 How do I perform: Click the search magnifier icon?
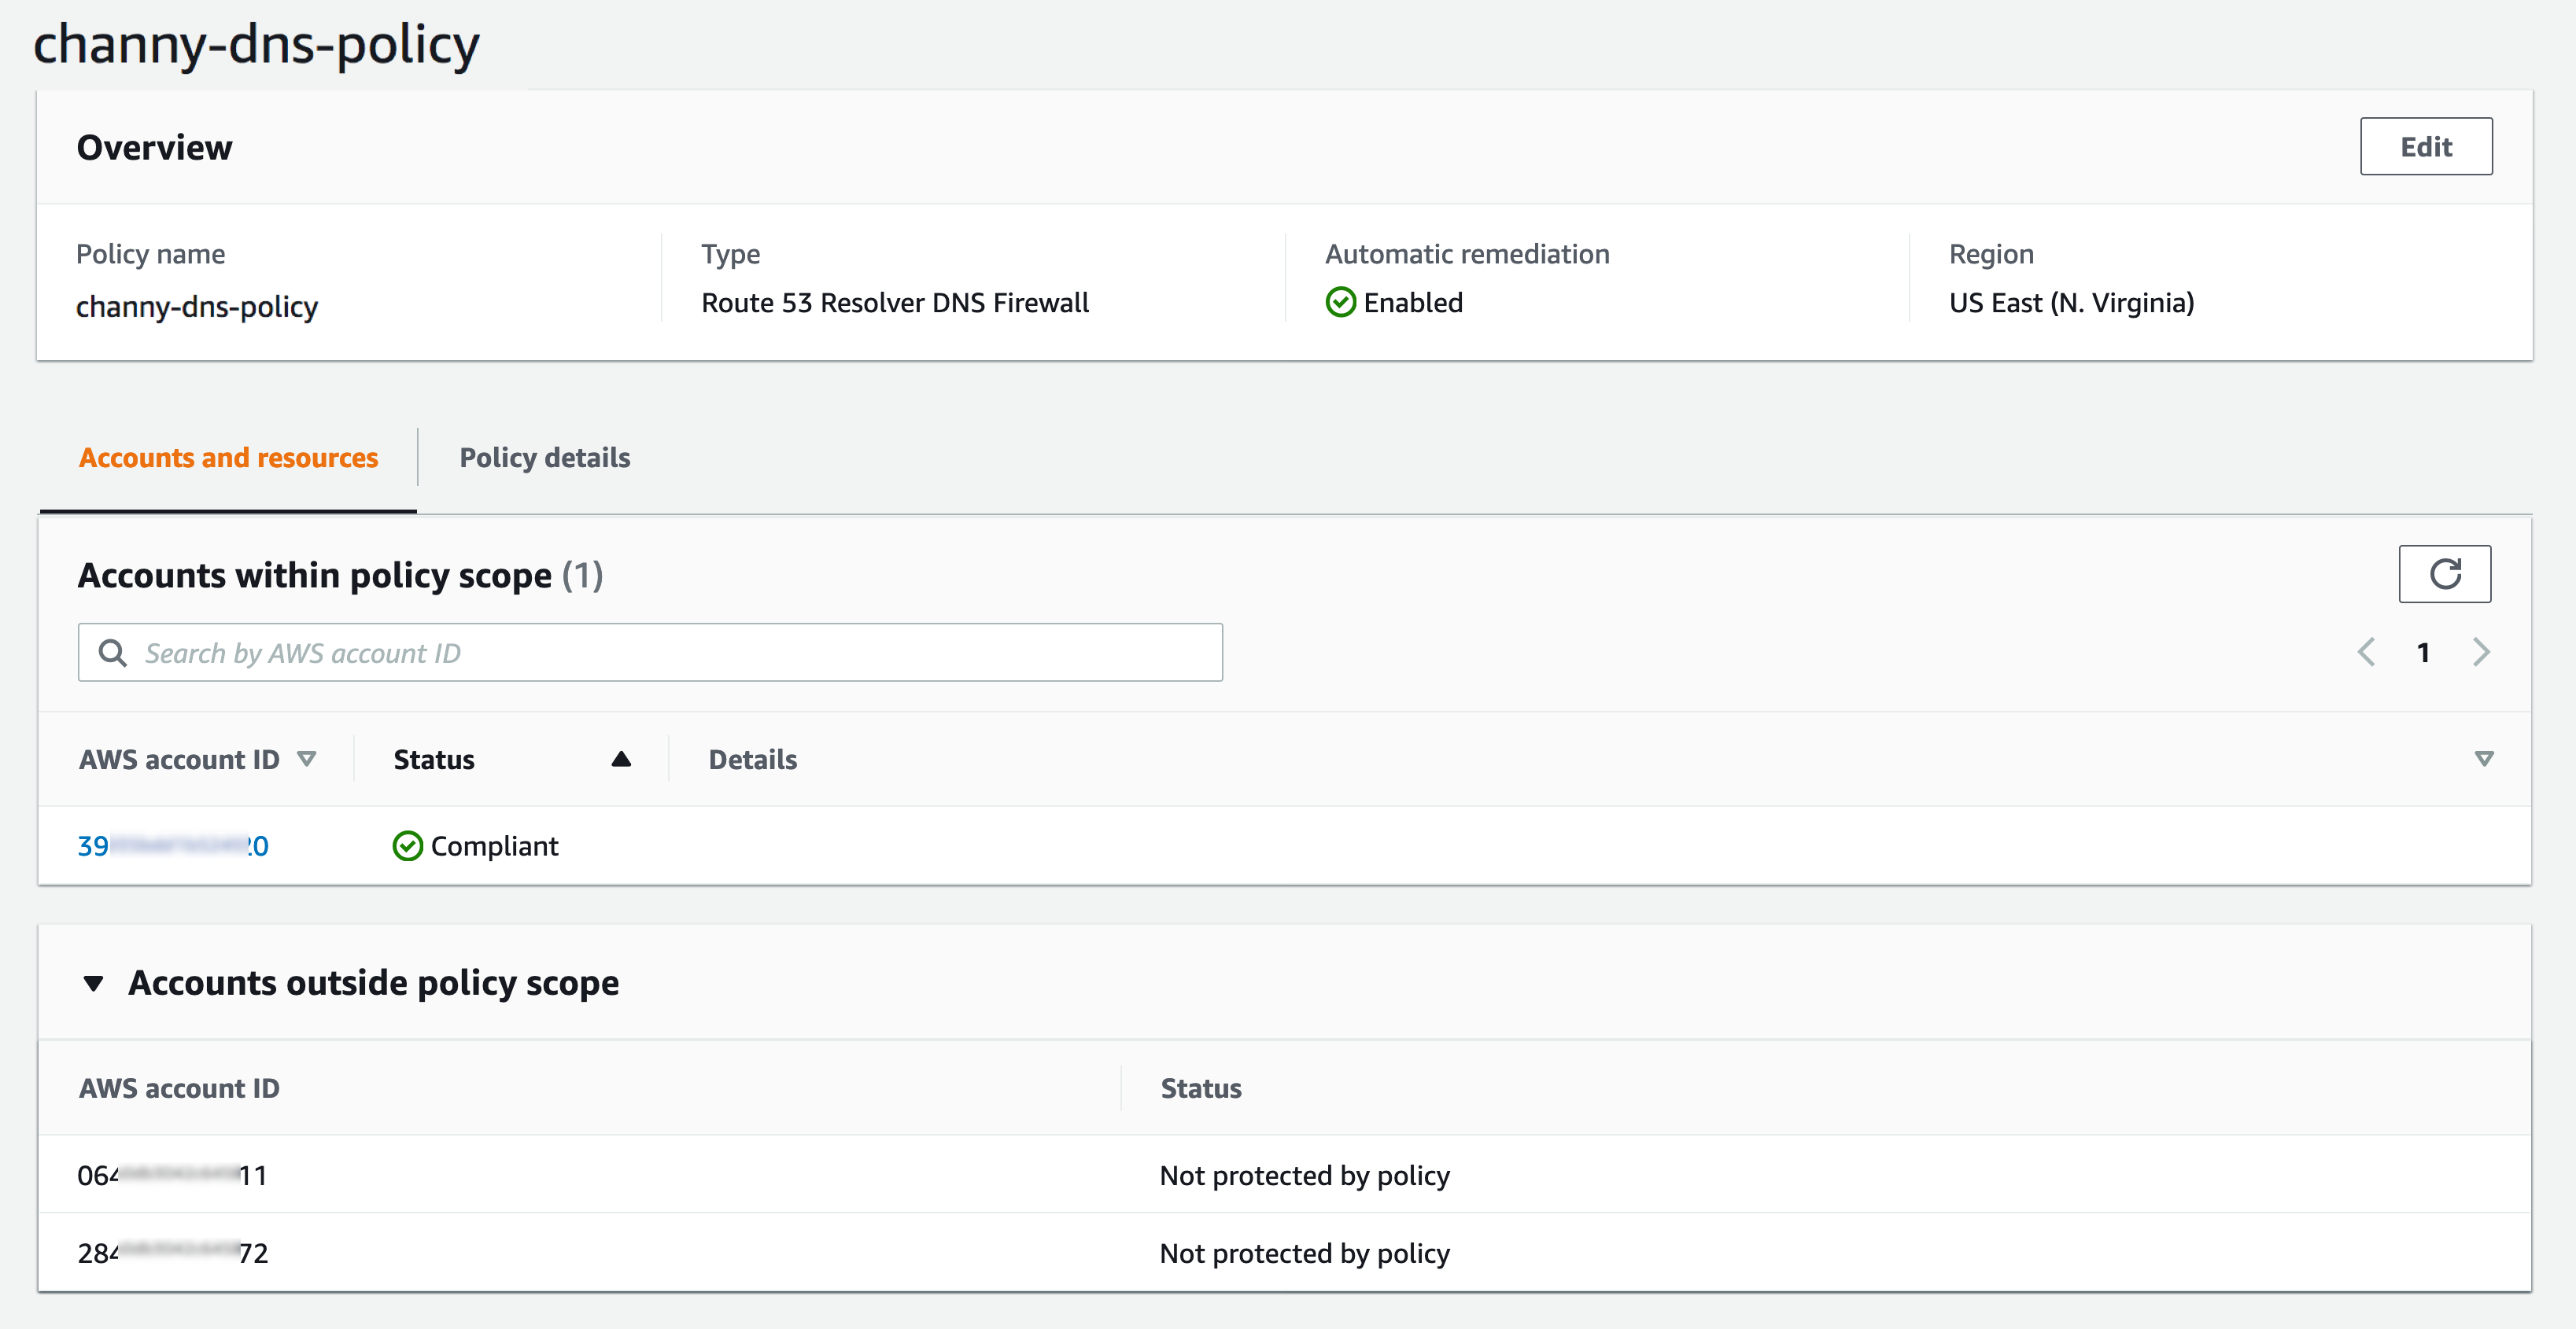(113, 653)
